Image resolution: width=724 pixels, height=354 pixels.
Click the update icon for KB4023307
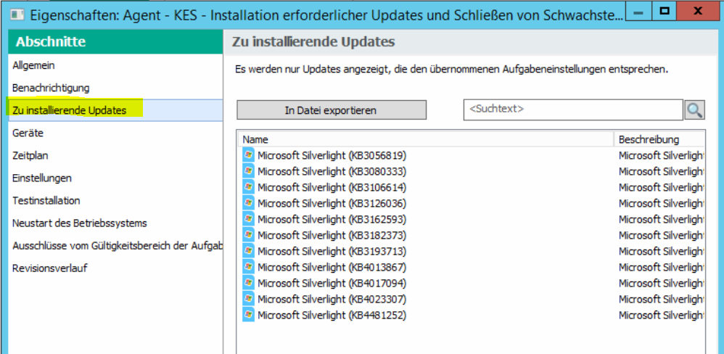click(248, 299)
